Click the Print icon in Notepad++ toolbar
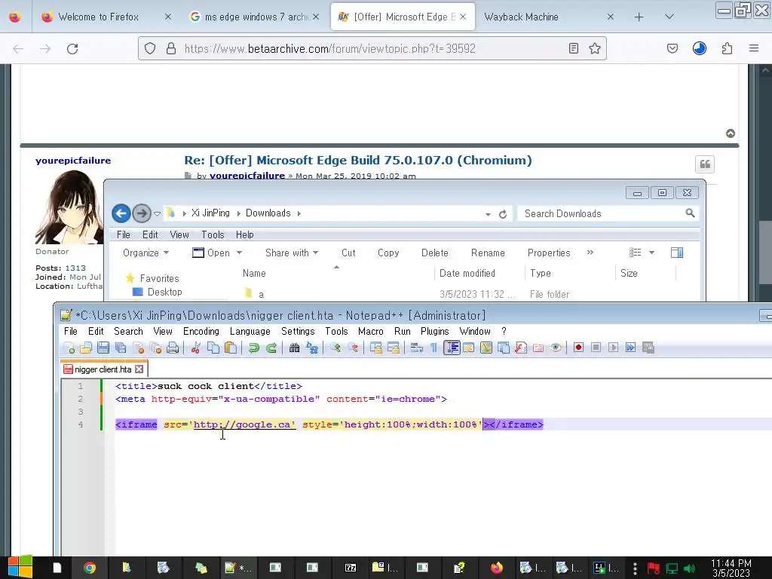The height and width of the screenshot is (579, 772). click(173, 348)
